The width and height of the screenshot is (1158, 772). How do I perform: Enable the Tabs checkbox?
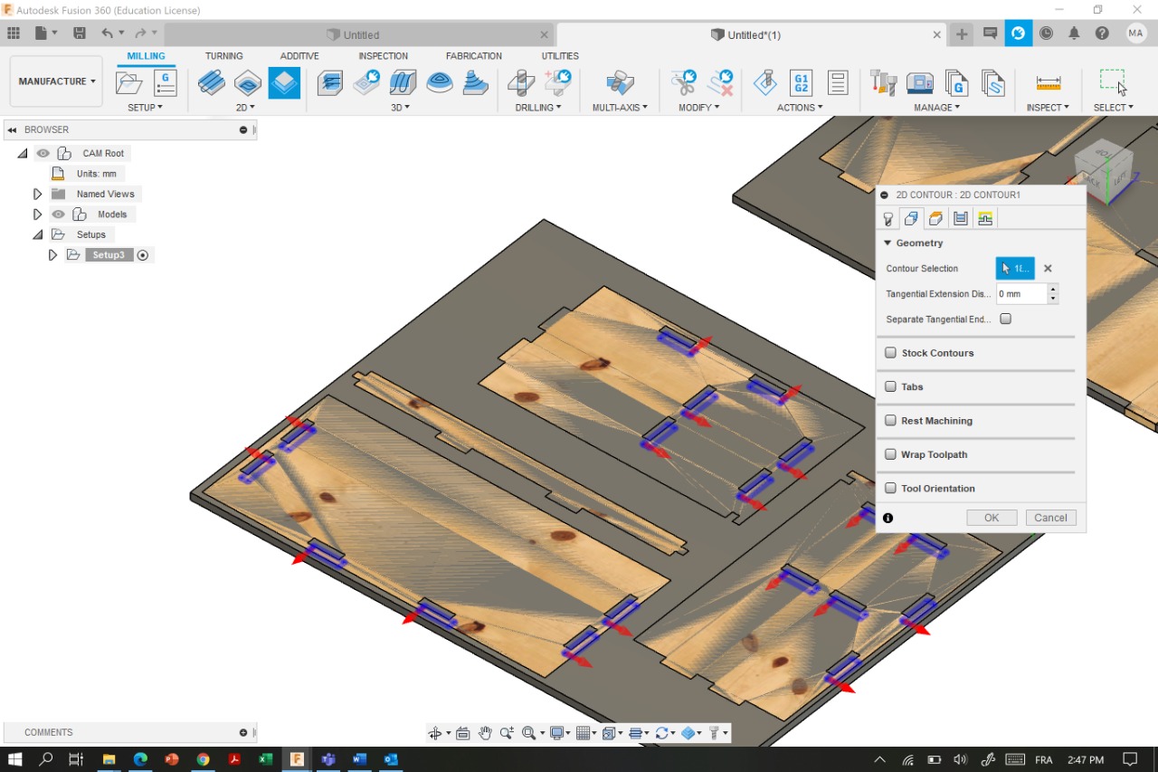coord(891,386)
